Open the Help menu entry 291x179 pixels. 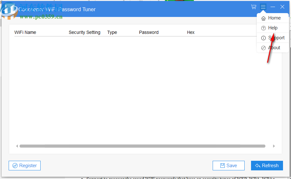click(273, 28)
